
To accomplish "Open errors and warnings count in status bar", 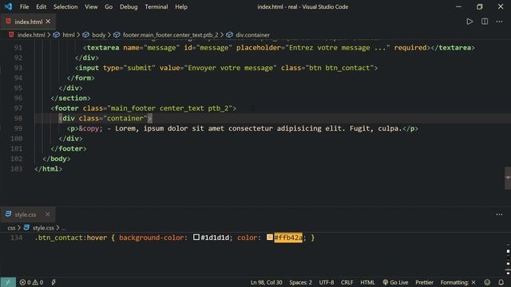I will coord(31,282).
